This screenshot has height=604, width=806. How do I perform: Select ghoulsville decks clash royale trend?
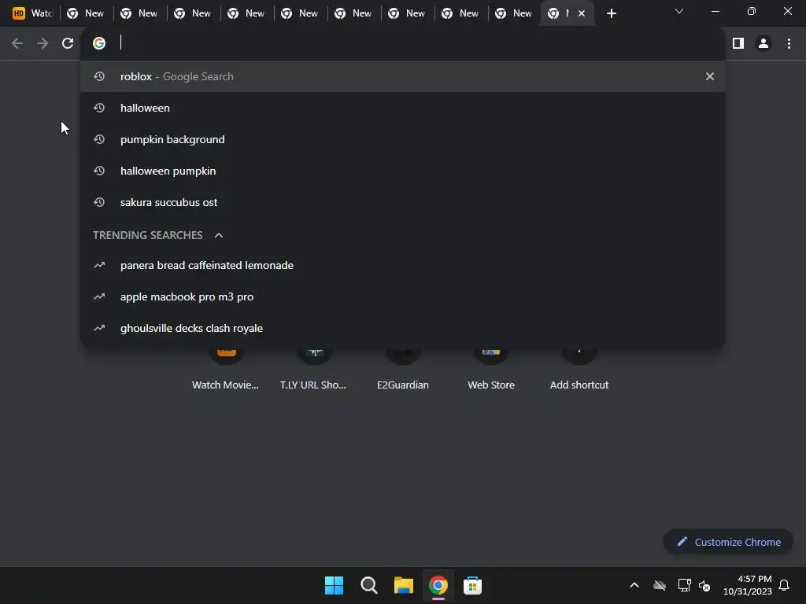402,328
